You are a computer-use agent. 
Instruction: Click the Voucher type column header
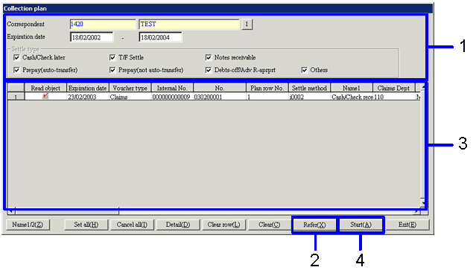pyautogui.click(x=130, y=89)
